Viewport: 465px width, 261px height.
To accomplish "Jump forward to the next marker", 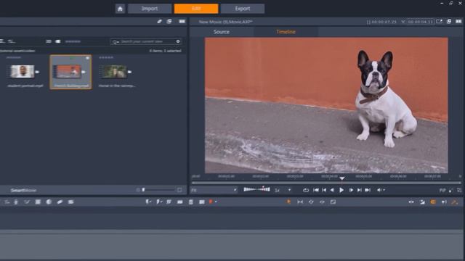I will click(359, 190).
